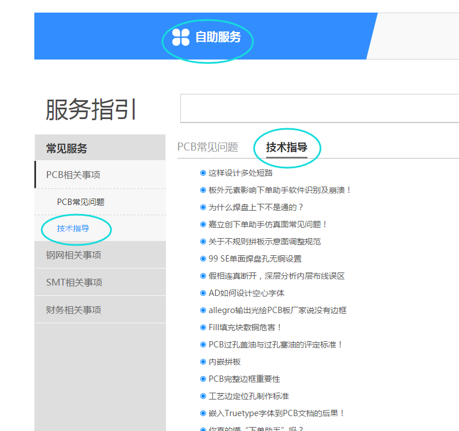Open 工艺边定位孔制作标准 article

click(x=248, y=396)
